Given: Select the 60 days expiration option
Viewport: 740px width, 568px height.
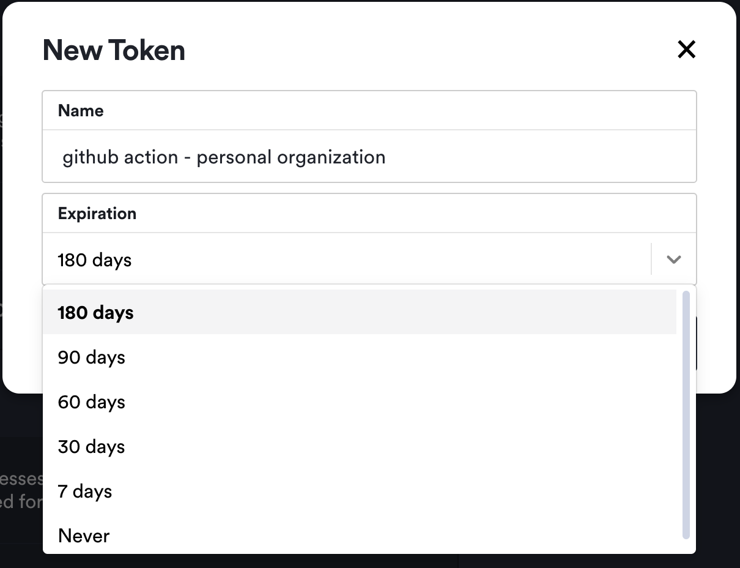Looking at the screenshot, I should pos(91,402).
